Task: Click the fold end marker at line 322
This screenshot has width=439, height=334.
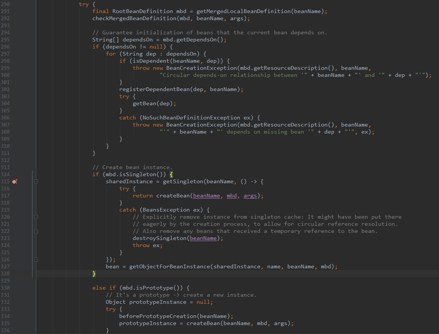Action: [x=36, y=231]
